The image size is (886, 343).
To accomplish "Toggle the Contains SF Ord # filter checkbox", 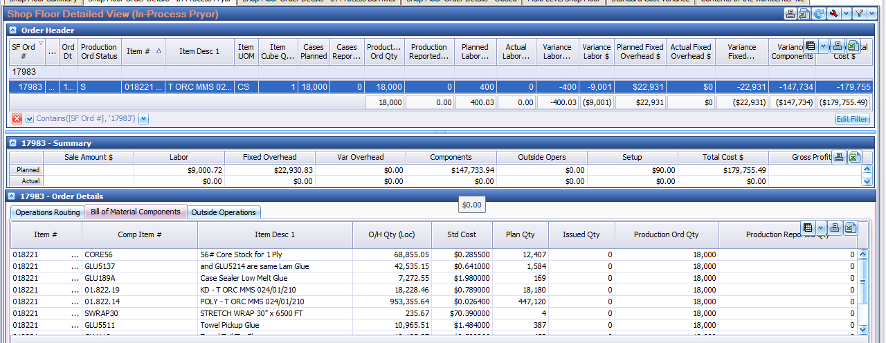I will coord(30,119).
